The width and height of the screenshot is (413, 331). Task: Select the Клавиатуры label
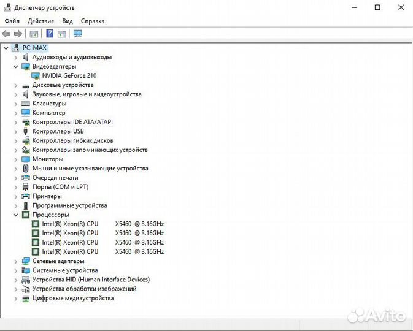coord(49,104)
